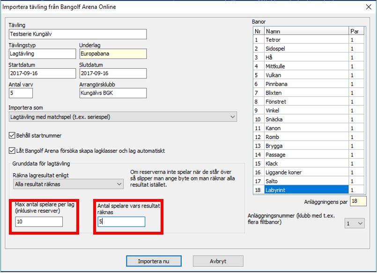This screenshot has height=273, width=377.
Task: Click the Avbryt button
Action: 218,261
